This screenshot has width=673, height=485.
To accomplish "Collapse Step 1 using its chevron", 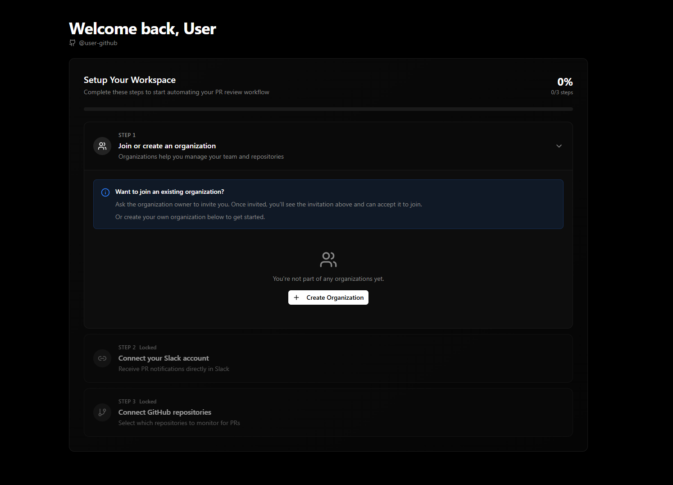I will (559, 146).
